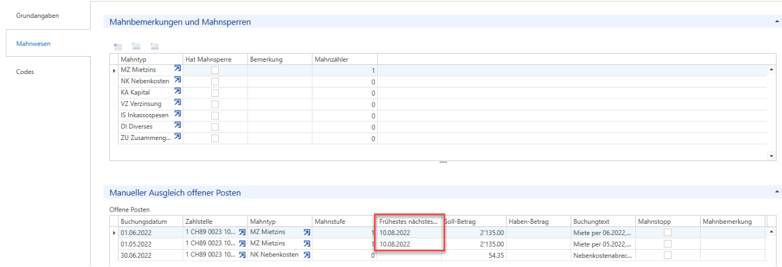
Task: Click the add-row toolbar icon with green plus
Action: tap(136, 46)
